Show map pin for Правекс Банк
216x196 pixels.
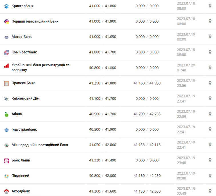(210, 83)
